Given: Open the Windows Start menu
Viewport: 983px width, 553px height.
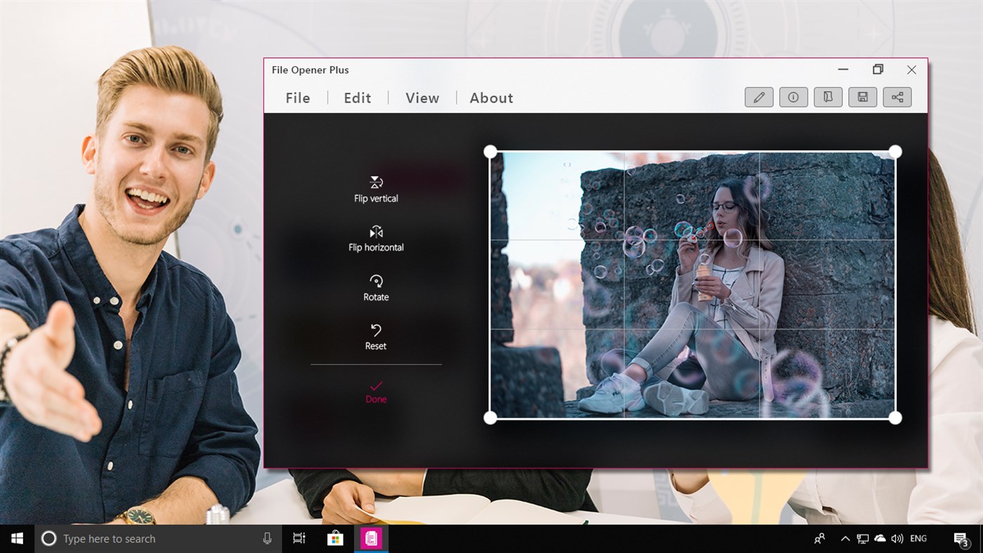Looking at the screenshot, I should click(x=17, y=538).
